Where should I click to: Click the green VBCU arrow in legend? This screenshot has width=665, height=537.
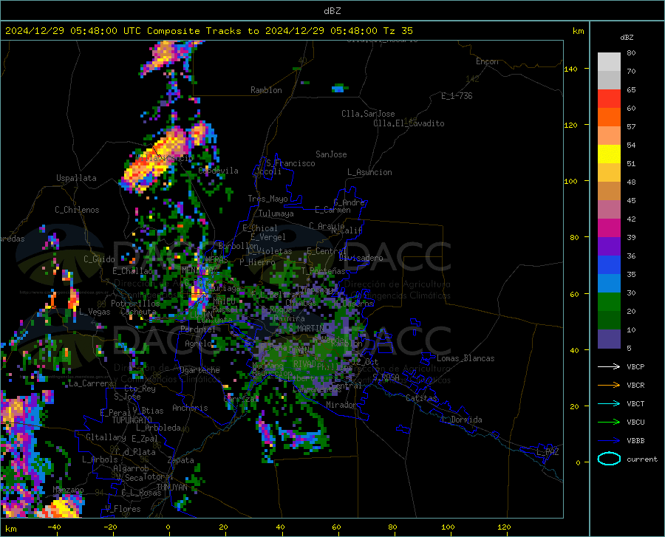609,423
